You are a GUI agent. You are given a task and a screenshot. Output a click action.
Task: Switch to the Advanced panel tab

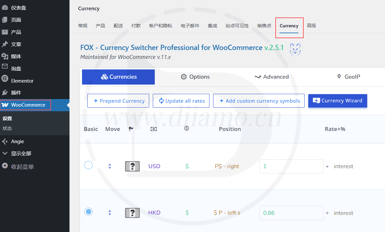point(272,77)
